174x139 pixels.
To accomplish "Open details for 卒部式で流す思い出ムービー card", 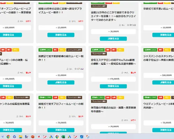I will [163, 35].
